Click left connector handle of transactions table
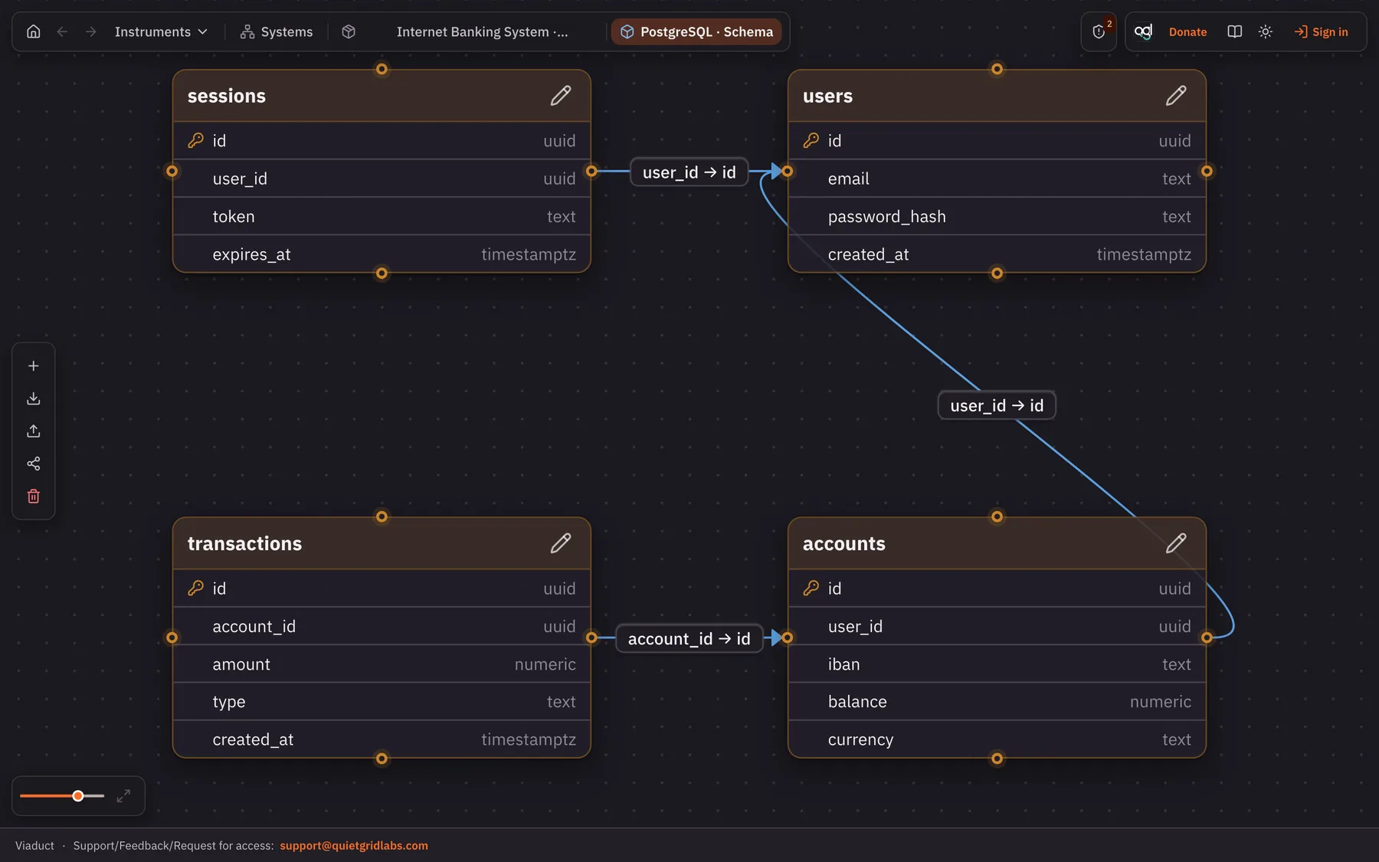 172,637
